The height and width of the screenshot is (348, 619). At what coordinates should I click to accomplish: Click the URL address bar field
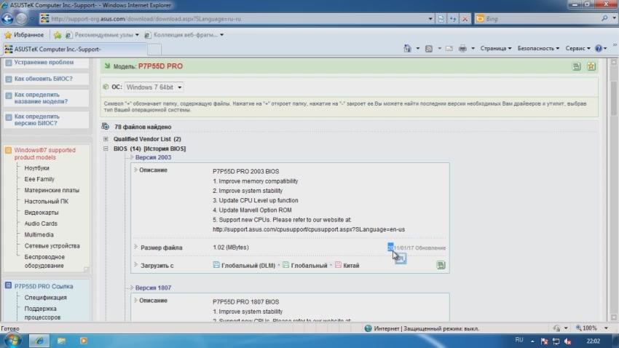click(237, 18)
